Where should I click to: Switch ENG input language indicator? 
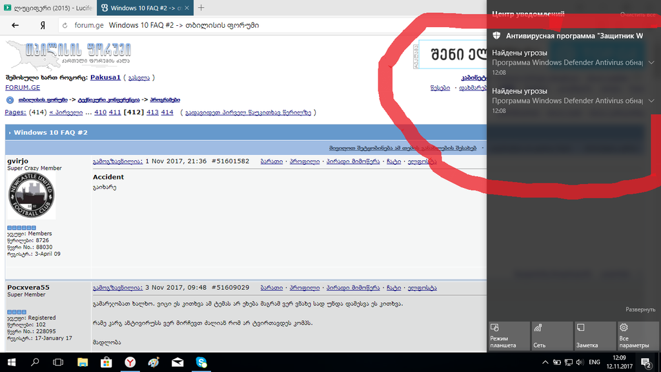click(595, 362)
